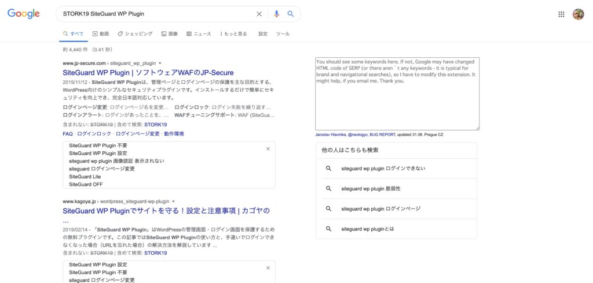Viewport: 593px width, 283px height.
Task: Open the ログインロック sitelink under FAQ row
Action: click(94, 134)
